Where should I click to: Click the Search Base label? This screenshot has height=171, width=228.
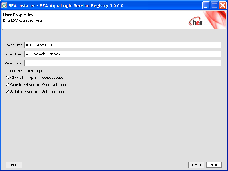pyautogui.click(x=13, y=54)
